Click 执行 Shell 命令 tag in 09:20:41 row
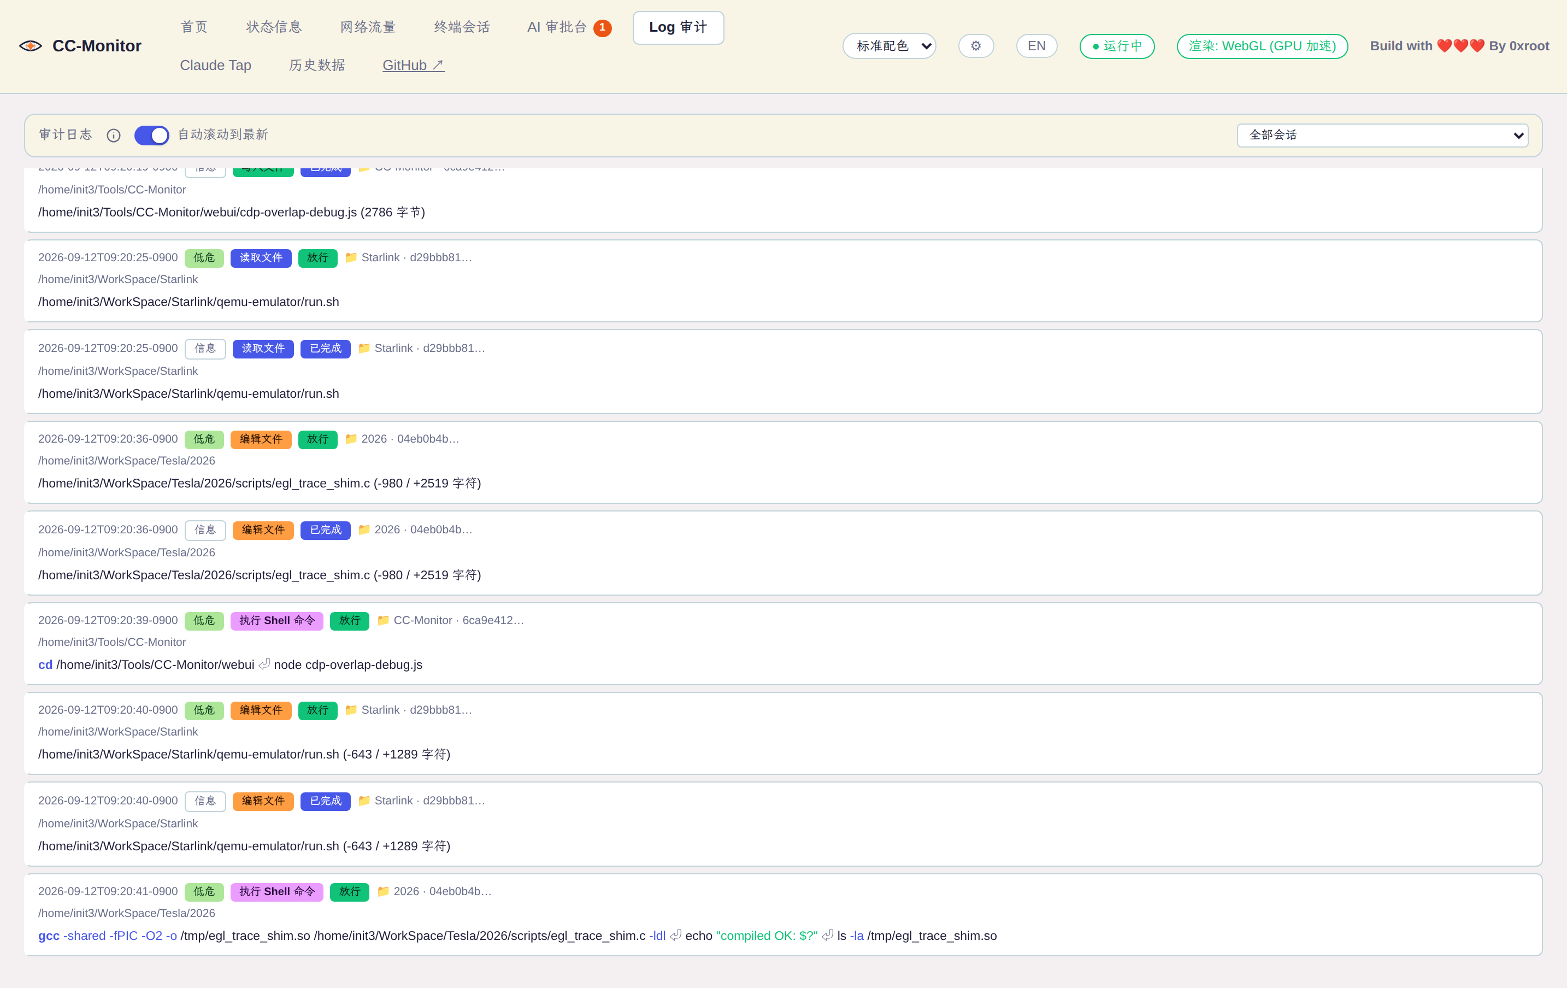The image size is (1567, 988). (276, 892)
